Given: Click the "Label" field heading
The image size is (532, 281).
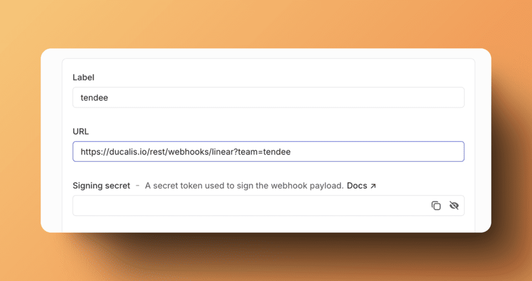Looking at the screenshot, I should [x=83, y=77].
